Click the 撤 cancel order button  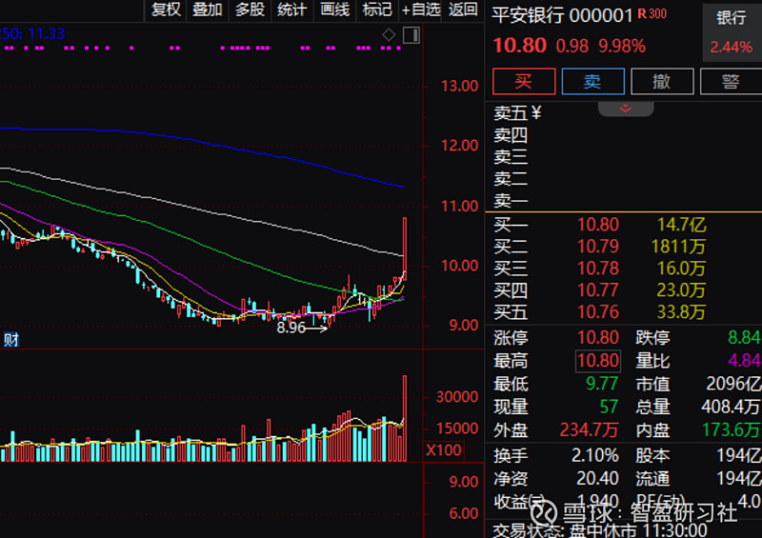click(x=662, y=81)
